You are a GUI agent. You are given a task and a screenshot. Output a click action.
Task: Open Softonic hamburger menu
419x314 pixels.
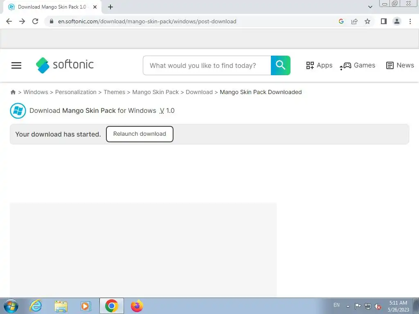[x=16, y=65]
